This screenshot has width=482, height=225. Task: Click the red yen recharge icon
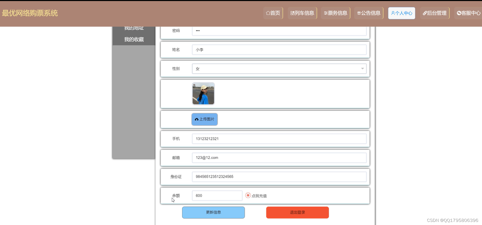(x=248, y=195)
